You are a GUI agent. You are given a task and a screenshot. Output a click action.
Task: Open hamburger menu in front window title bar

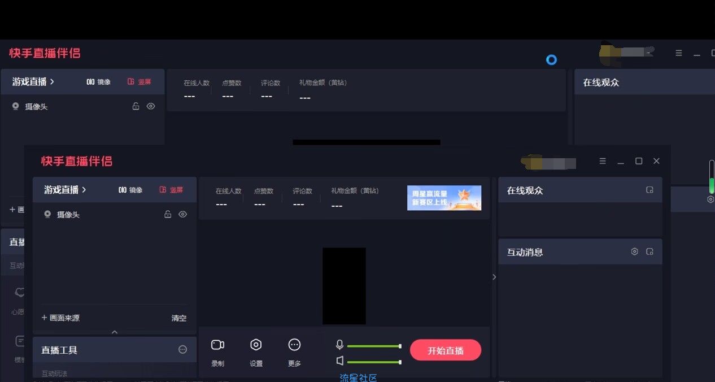[x=603, y=161]
